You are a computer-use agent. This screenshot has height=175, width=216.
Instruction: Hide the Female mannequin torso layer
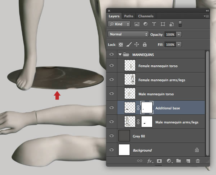(112, 66)
